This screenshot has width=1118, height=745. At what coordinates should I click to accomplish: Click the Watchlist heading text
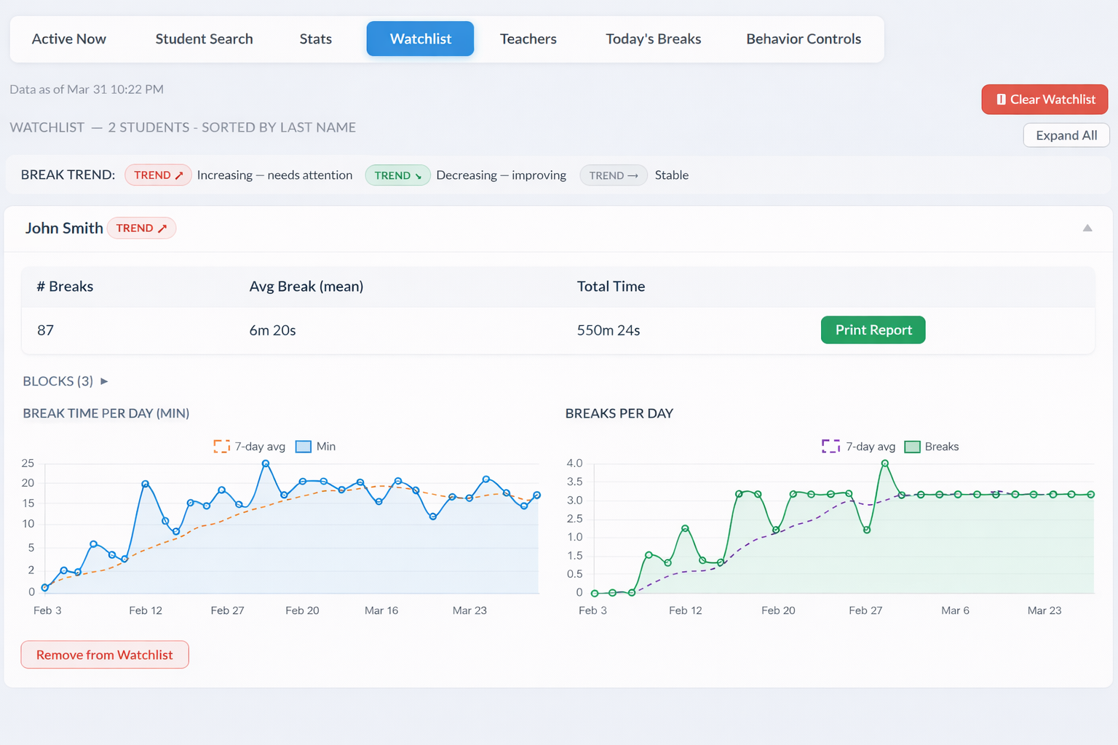point(47,127)
